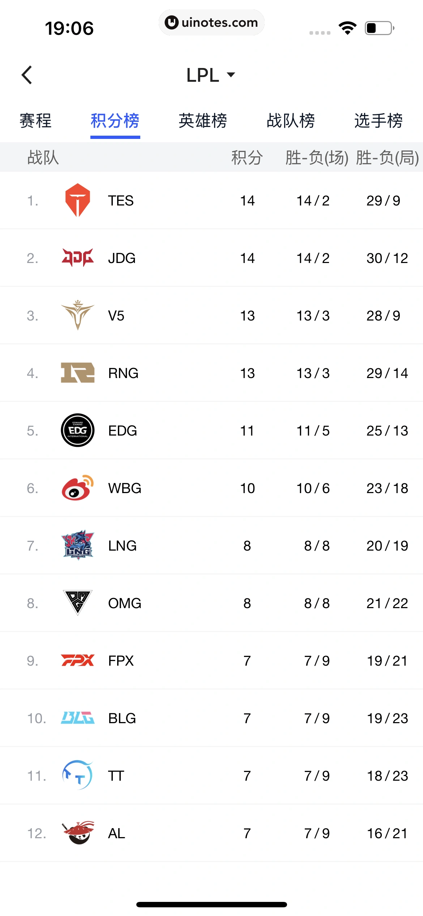Tap the JDG team logo
The image size is (423, 916).
point(77,258)
